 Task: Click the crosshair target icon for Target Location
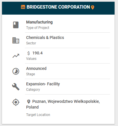pyautogui.click(x=16, y=102)
